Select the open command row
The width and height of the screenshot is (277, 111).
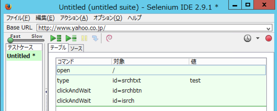pos(161,70)
